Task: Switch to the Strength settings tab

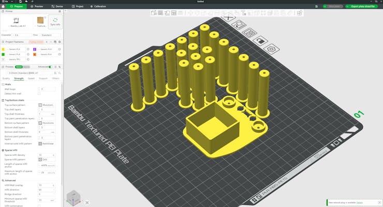Action: pos(19,78)
